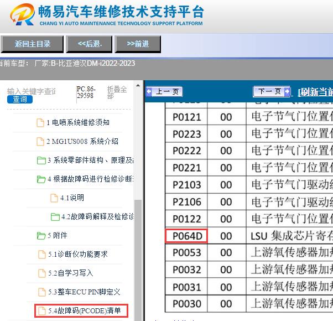Click fault code P0053 cell
333x321 pixels.
186,253
